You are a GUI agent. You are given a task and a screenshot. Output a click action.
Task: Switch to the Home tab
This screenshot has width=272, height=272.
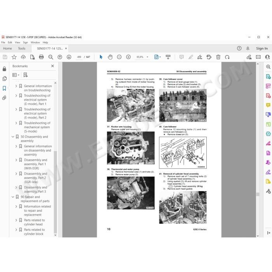pyautogui.click(x=7, y=49)
